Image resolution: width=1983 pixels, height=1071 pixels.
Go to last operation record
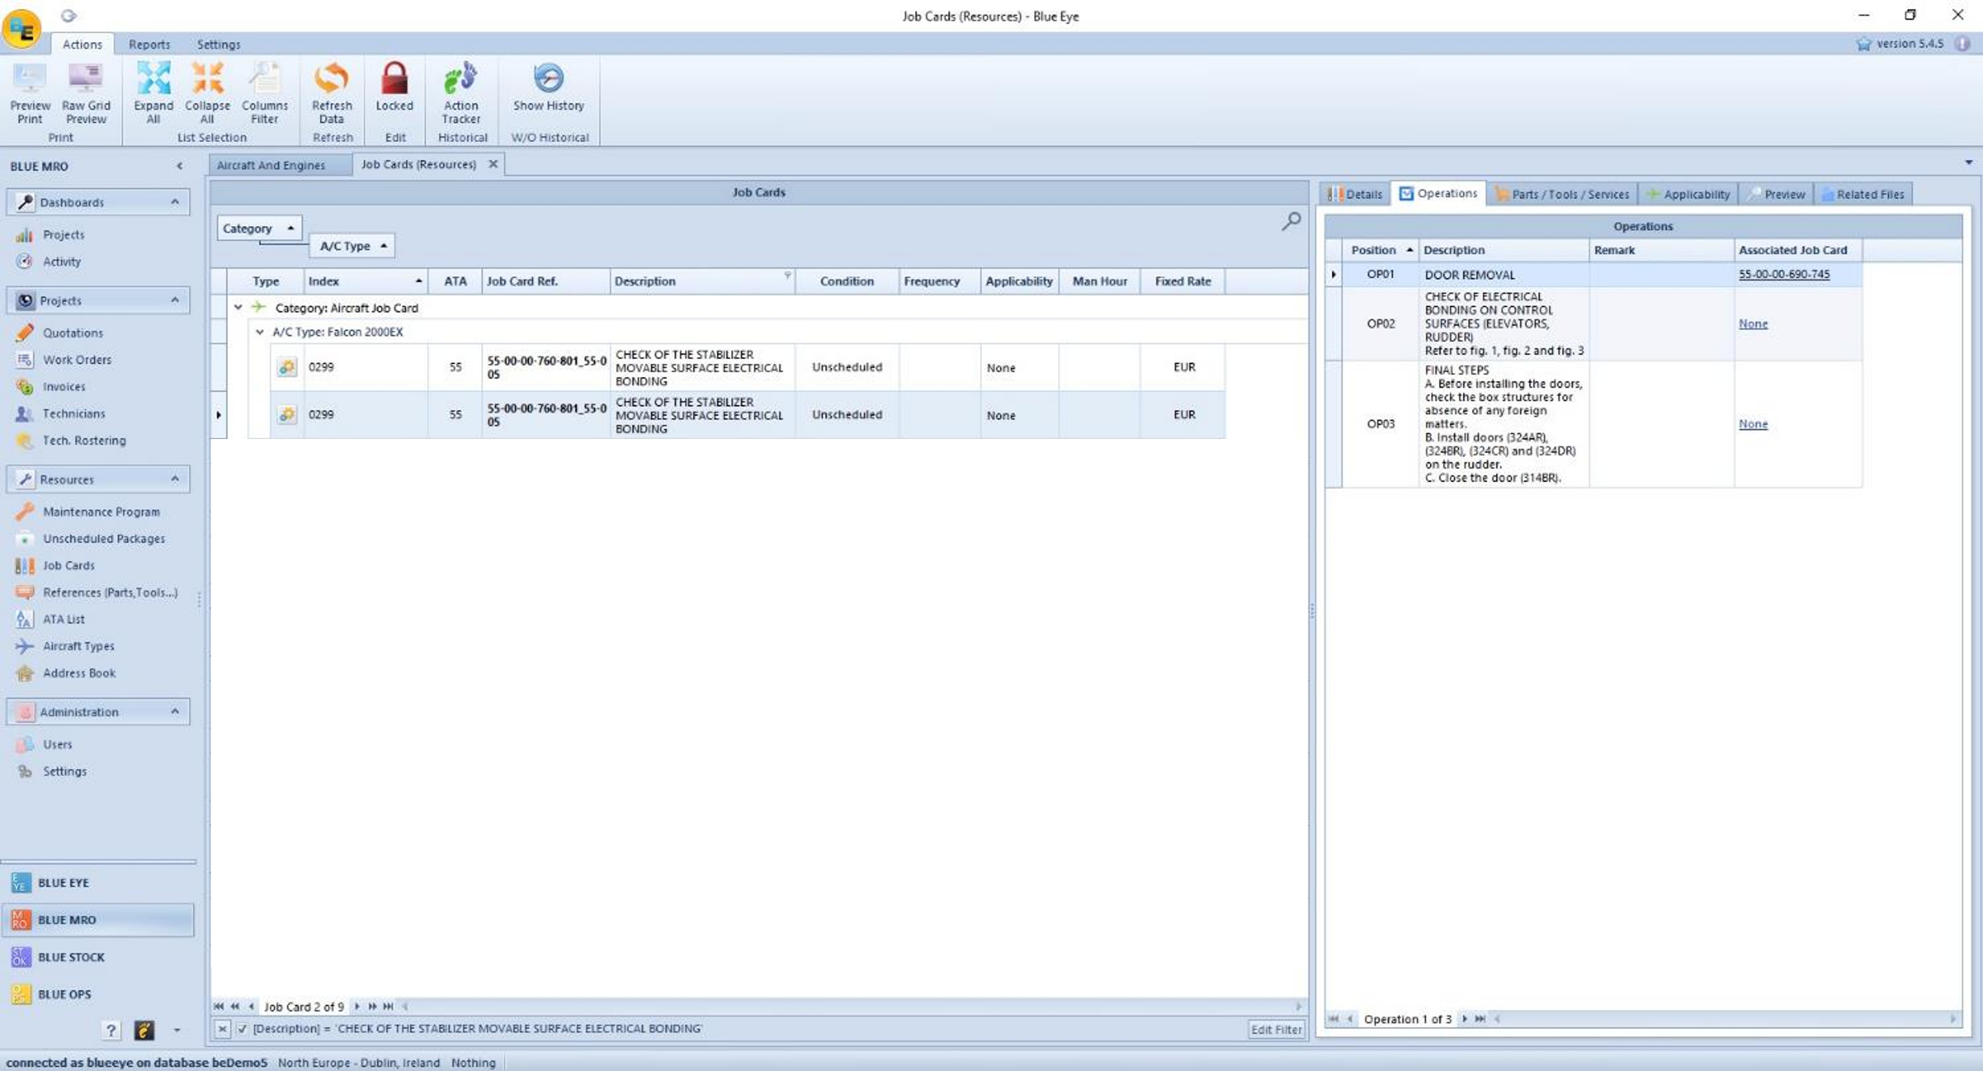(1480, 1019)
